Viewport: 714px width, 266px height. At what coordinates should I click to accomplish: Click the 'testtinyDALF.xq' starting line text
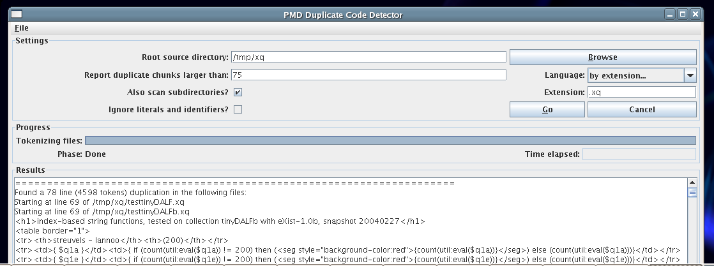(x=99, y=202)
